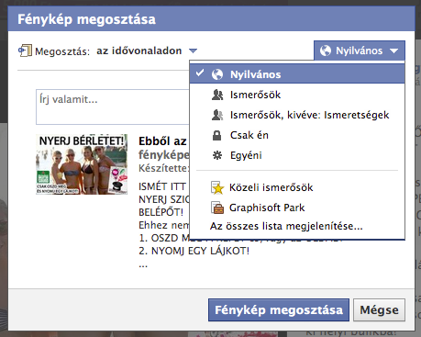The image size is (421, 337).
Task: Click the 'Fénykép megosztása' dialog title
Action: (x=86, y=19)
